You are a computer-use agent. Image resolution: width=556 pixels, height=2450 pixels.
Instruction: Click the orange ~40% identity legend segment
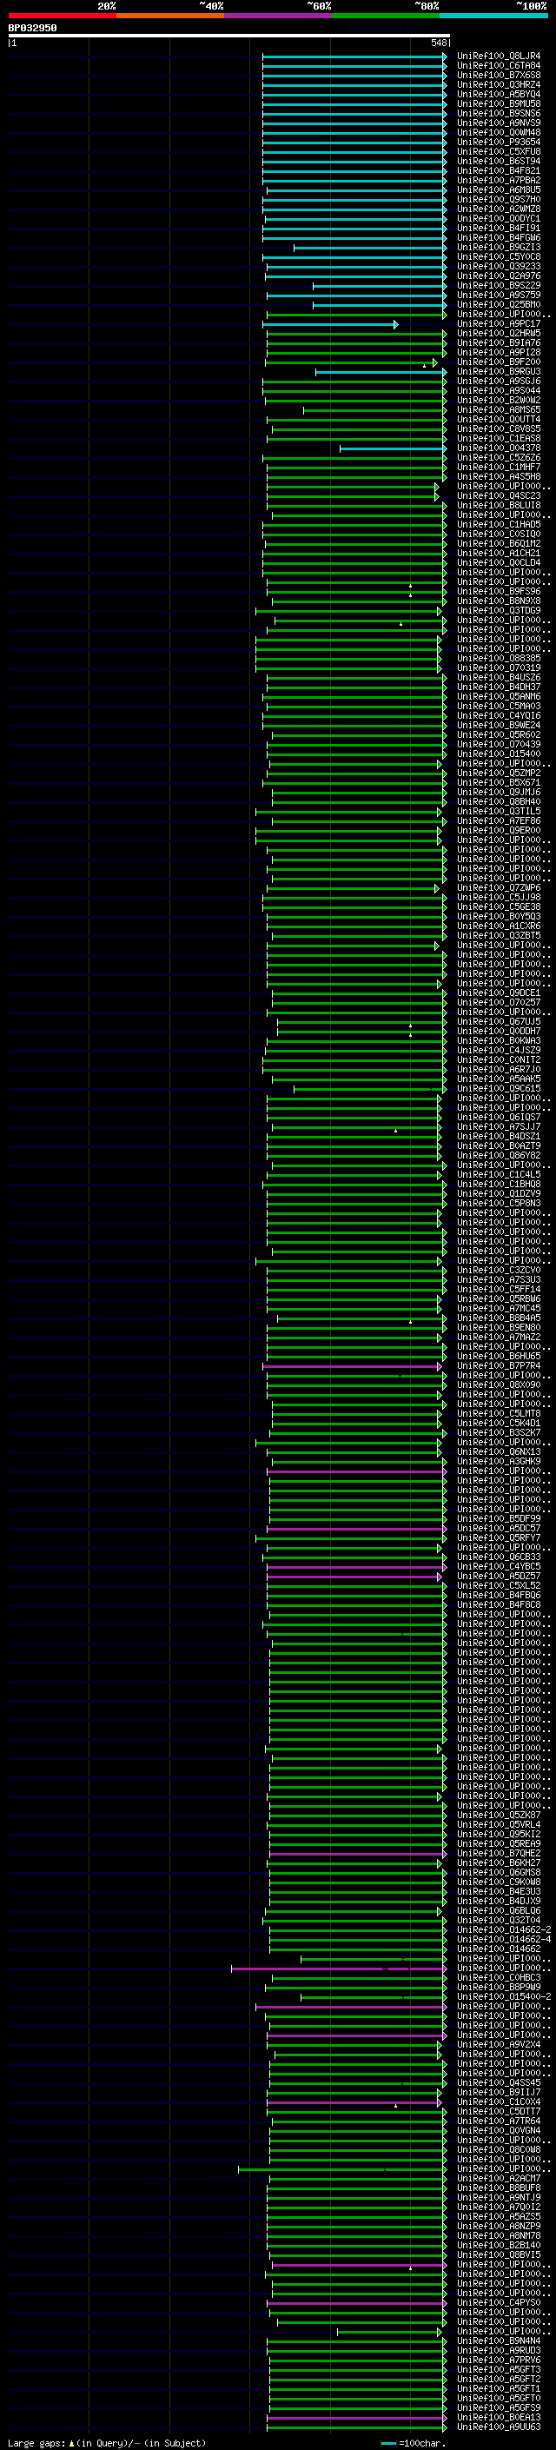tap(170, 16)
